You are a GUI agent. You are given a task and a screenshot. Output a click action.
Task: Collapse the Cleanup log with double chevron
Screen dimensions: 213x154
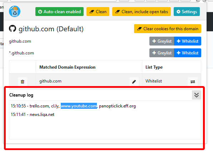pyautogui.click(x=197, y=95)
